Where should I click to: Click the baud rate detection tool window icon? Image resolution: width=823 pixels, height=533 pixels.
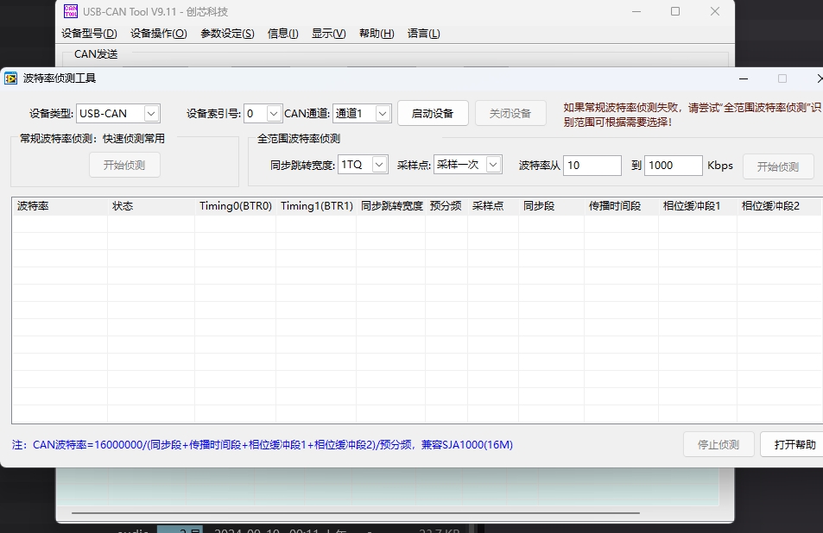pyautogui.click(x=11, y=78)
